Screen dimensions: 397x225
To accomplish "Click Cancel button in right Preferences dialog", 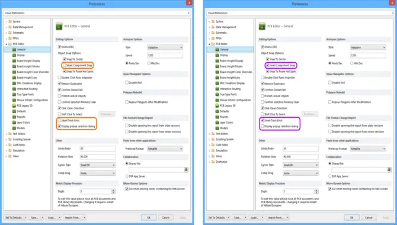I will pos(369,218).
